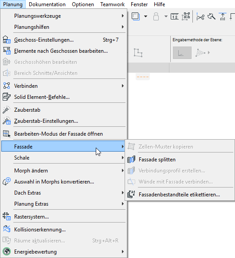
Task: Click the Geschoss-Einstellungen icon
Action: coord(7,40)
